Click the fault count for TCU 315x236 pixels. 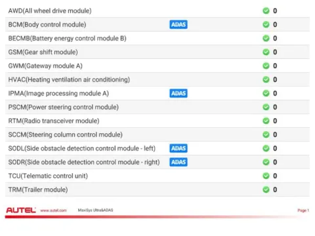coord(275,176)
